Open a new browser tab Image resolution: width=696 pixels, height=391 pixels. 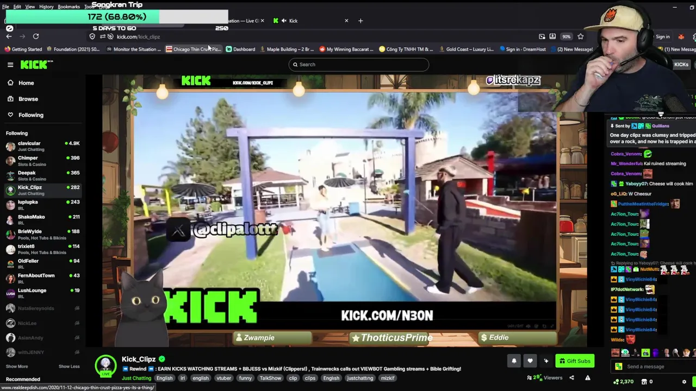(360, 21)
